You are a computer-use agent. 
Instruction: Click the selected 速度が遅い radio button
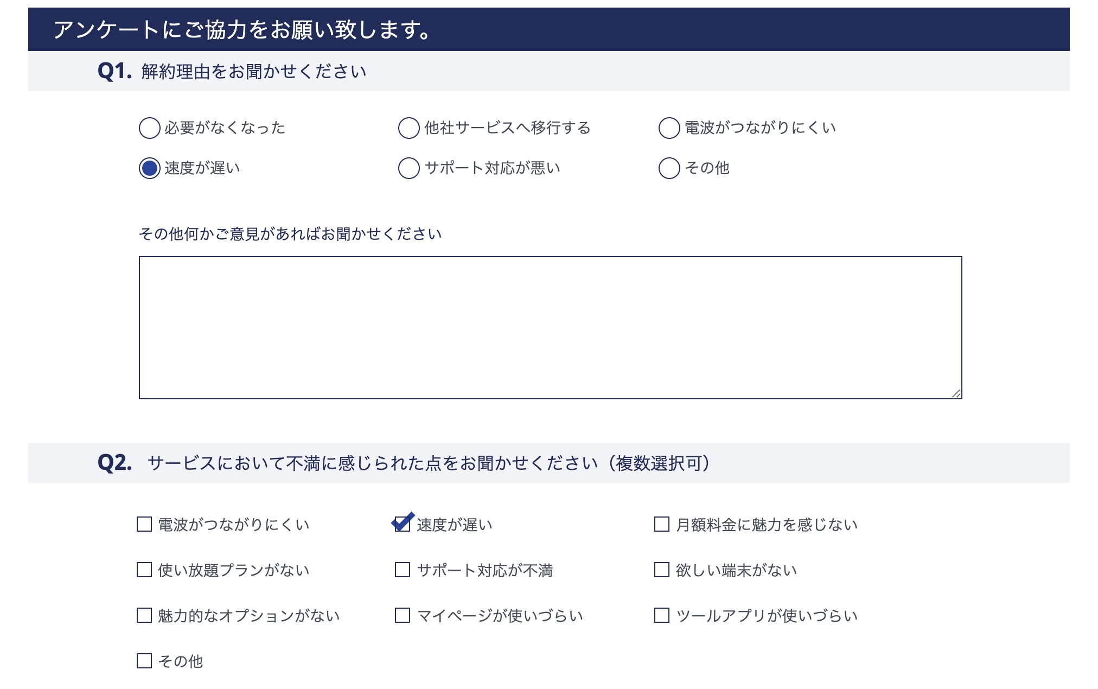[149, 168]
